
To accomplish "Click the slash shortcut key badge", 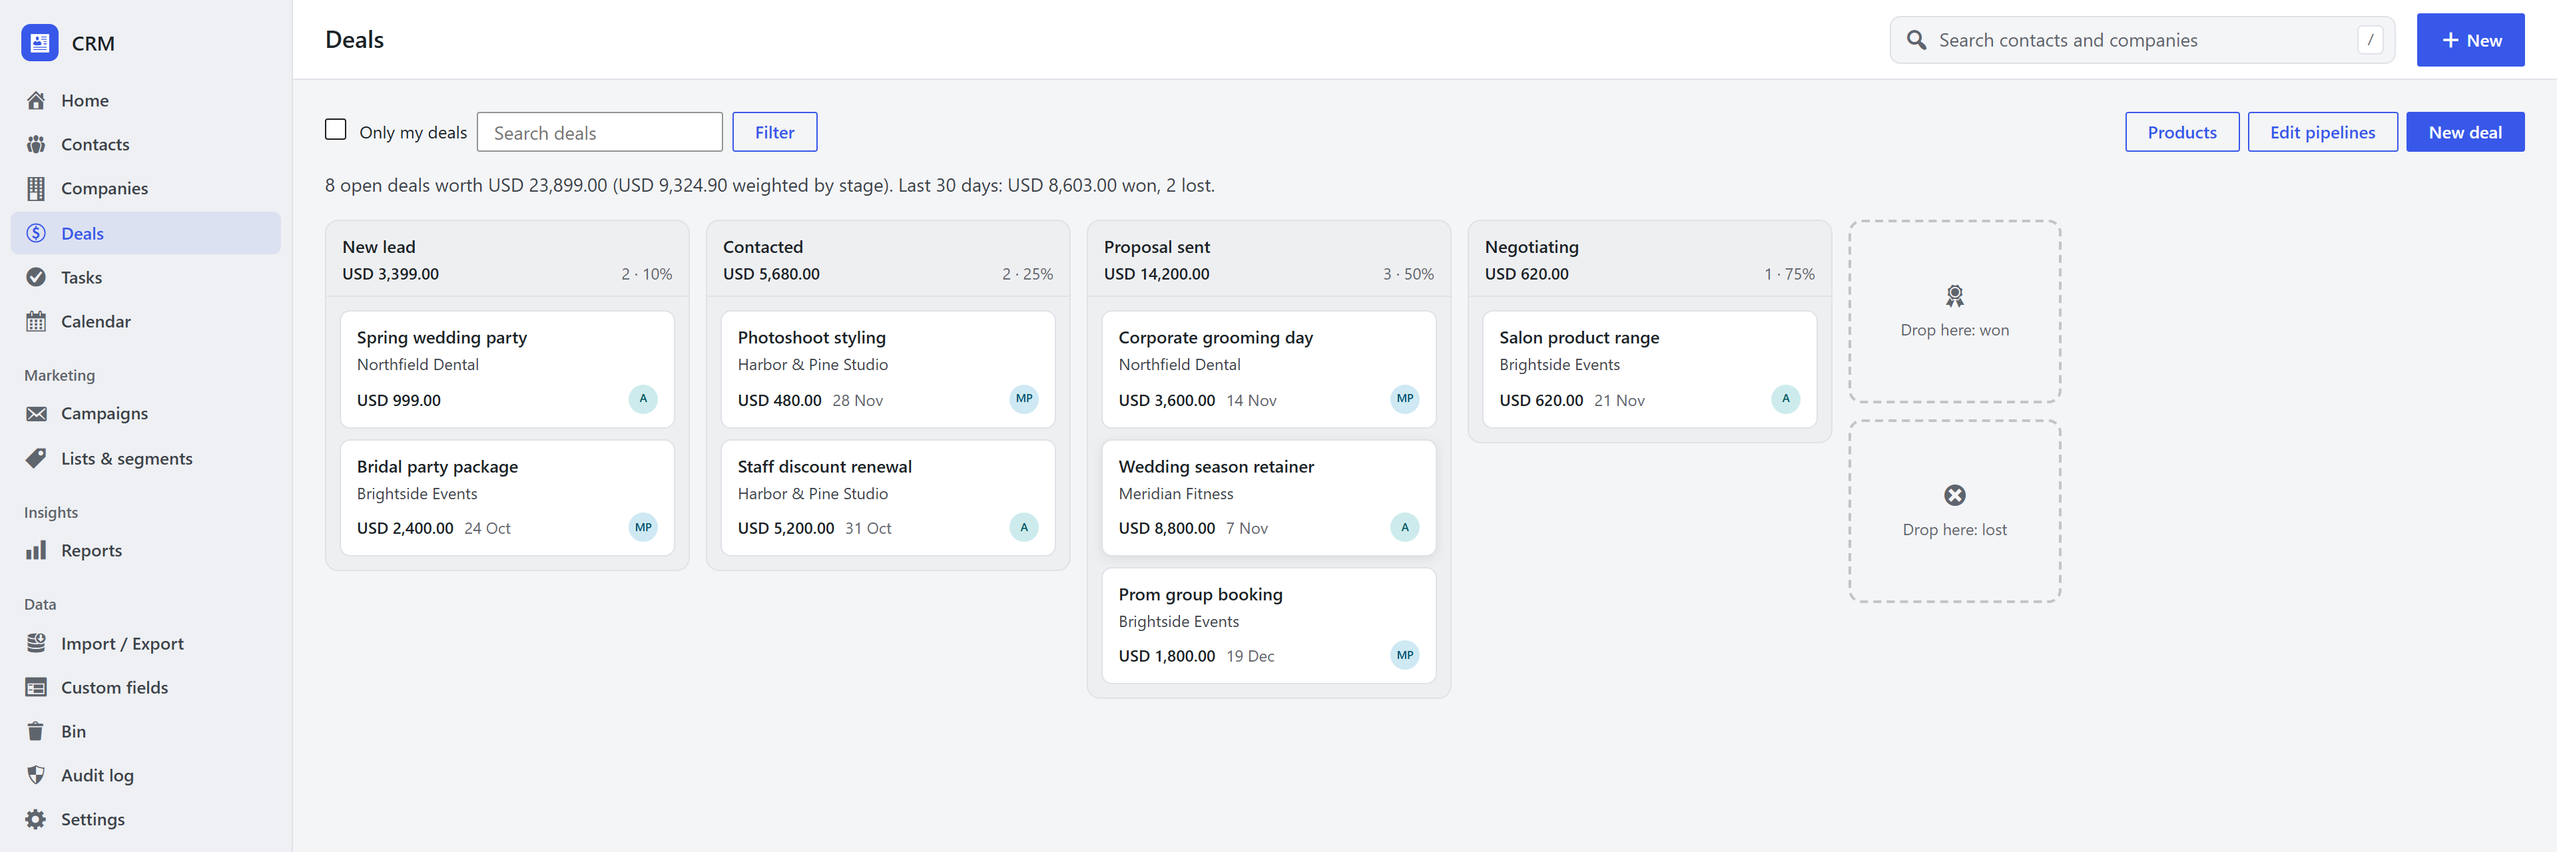I will click(x=2369, y=40).
